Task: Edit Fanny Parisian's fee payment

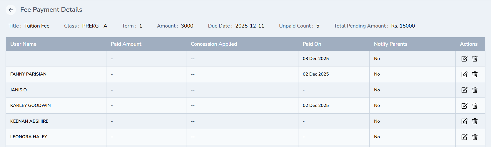Action: click(x=464, y=74)
